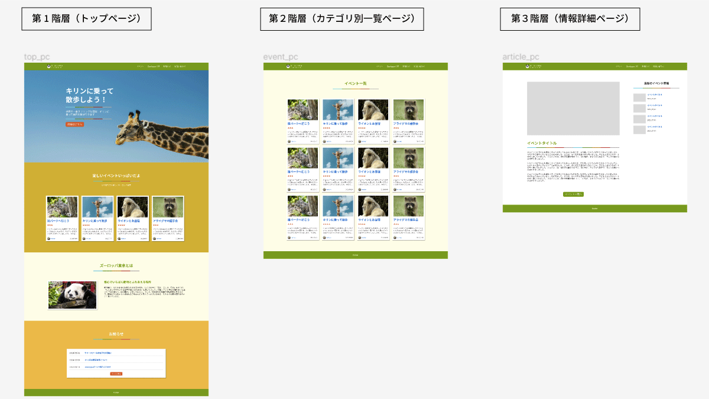Click the footer bar of event_pc
709x399 pixels.
tap(356, 255)
